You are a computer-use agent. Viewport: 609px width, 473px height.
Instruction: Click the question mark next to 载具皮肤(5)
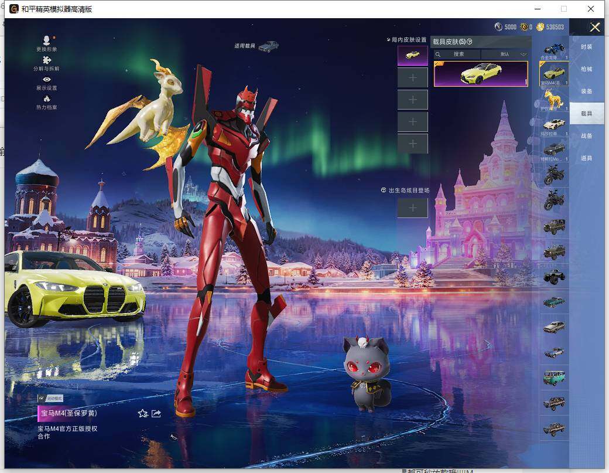[470, 42]
